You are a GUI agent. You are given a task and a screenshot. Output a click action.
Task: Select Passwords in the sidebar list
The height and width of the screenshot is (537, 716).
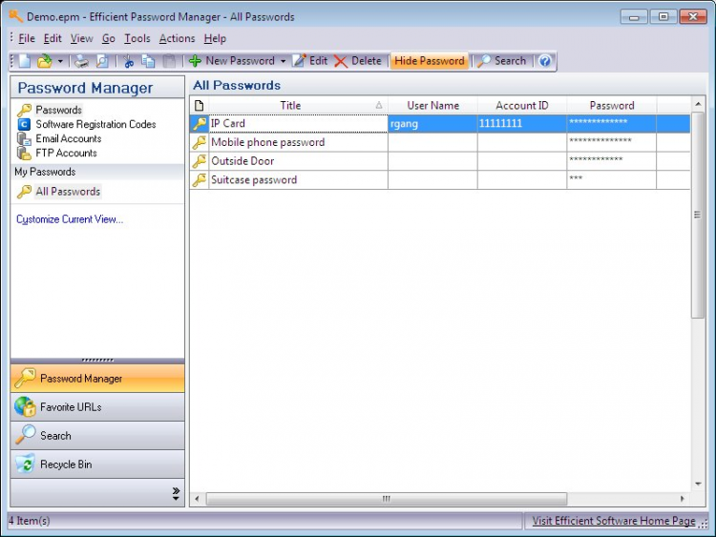coord(50,110)
